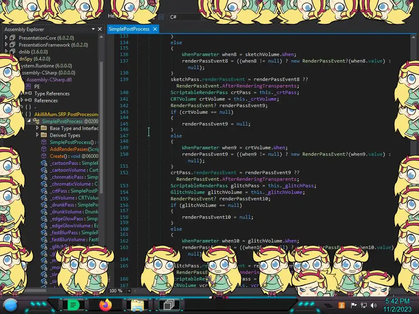Click ScriptableRenderPass type on line 153
This screenshot has width=419, height=314.
(199, 186)
